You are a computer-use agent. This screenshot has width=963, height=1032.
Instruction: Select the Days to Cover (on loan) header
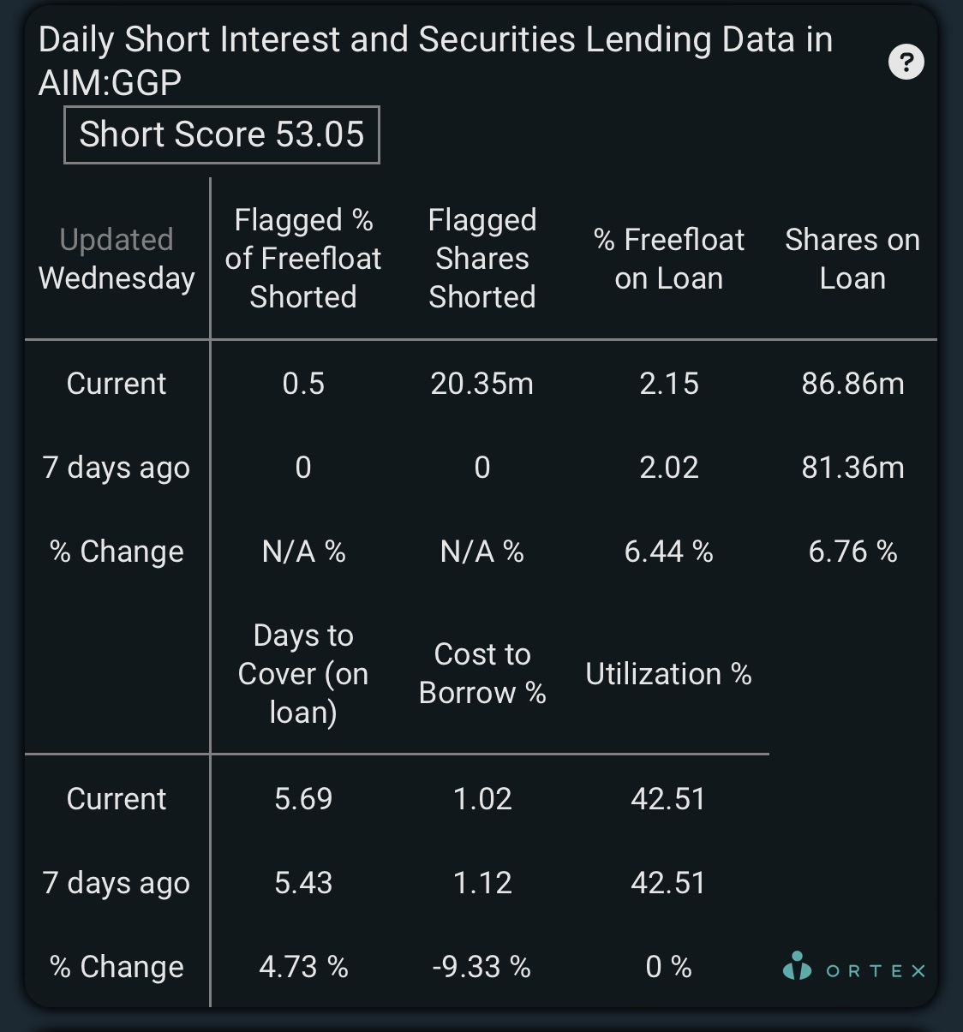pos(303,674)
